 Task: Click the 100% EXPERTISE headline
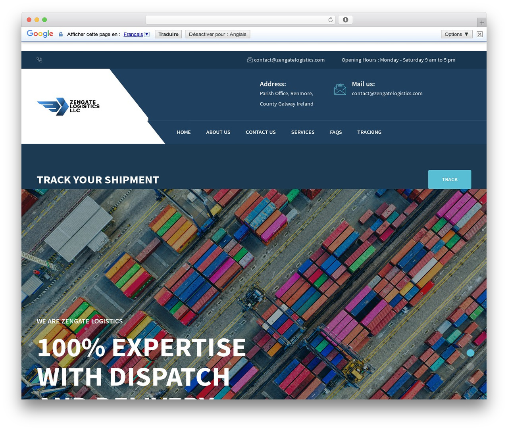point(142,347)
